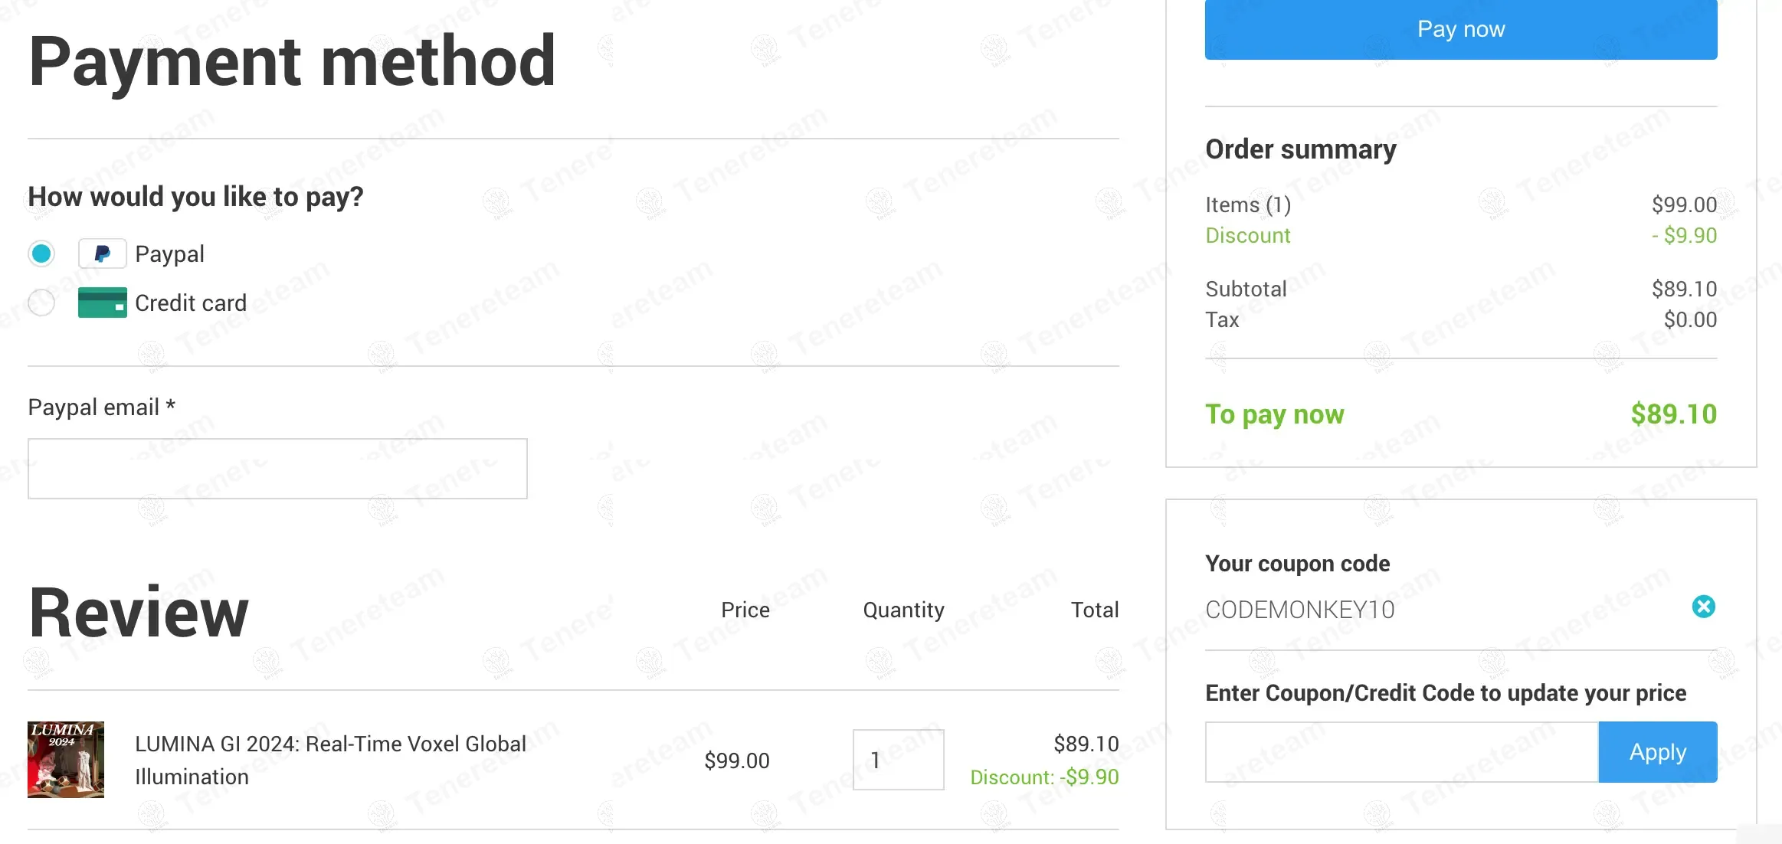
Task: Remove the CODEMONKEY10 coupon with the X icon
Action: (1703, 607)
